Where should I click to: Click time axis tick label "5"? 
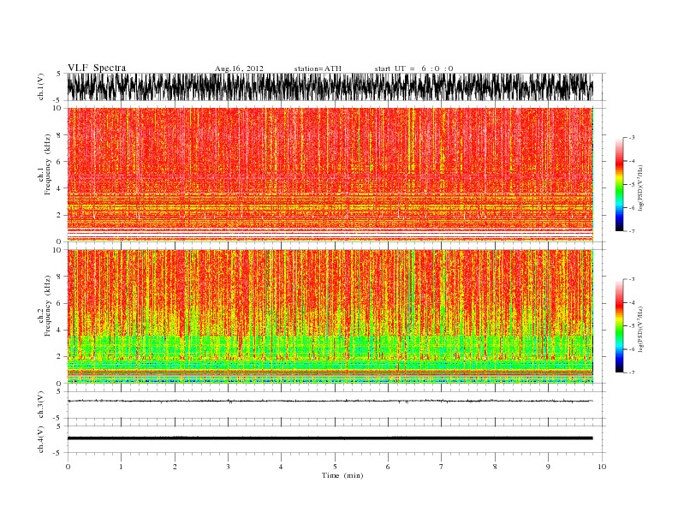point(335,467)
